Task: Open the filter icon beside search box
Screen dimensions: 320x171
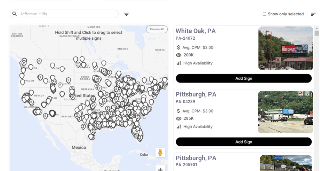Action: pyautogui.click(x=126, y=14)
